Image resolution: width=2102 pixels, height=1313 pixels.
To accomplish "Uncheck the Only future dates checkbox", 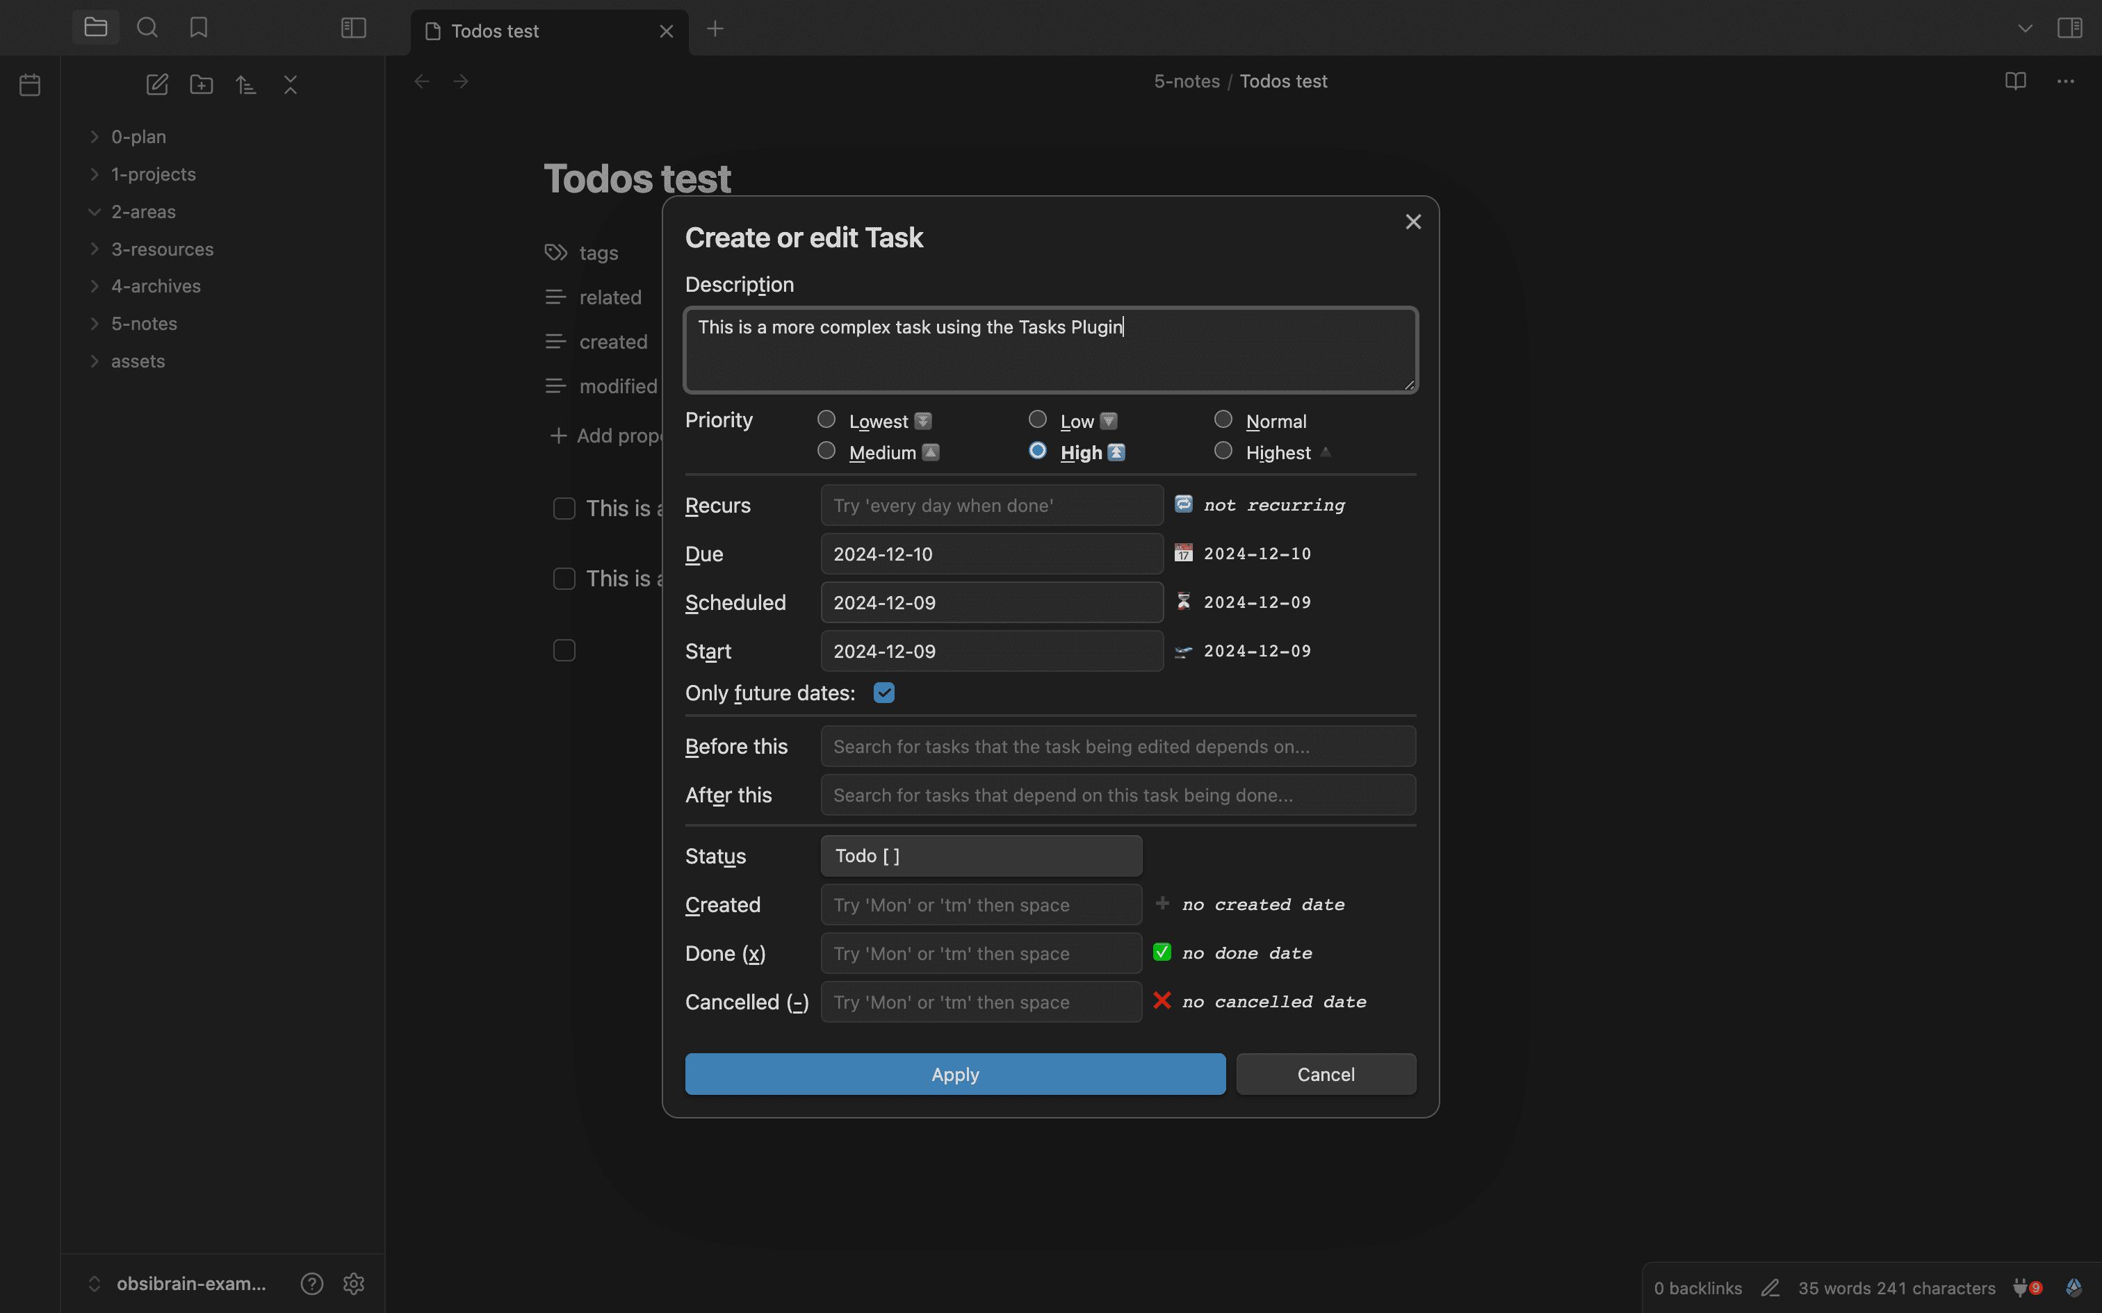I will 883,693.
